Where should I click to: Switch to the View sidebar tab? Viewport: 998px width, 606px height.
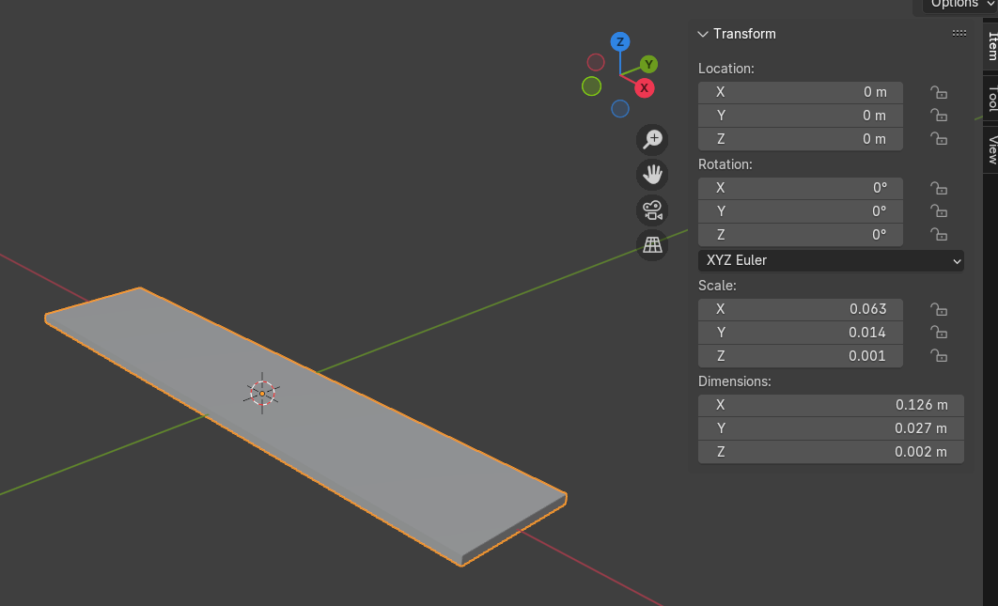990,149
